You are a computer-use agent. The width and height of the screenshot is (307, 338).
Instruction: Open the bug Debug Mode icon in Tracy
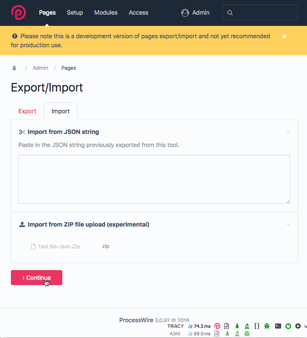point(267,326)
